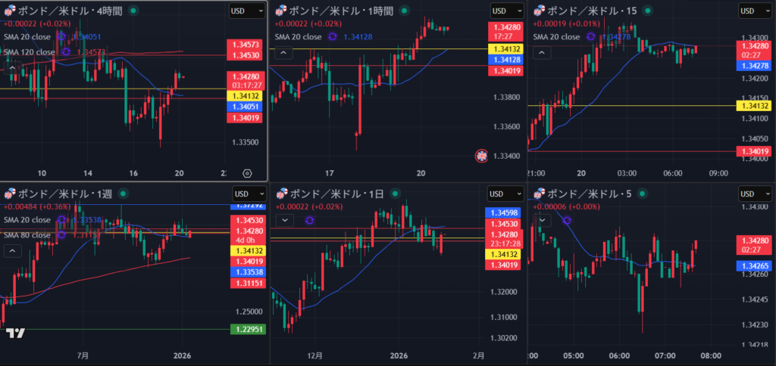
Task: Open chart settings hexagon on 4-hour chart
Action: click(x=246, y=173)
